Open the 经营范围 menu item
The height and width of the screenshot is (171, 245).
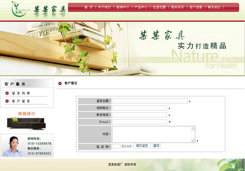tap(159, 7)
